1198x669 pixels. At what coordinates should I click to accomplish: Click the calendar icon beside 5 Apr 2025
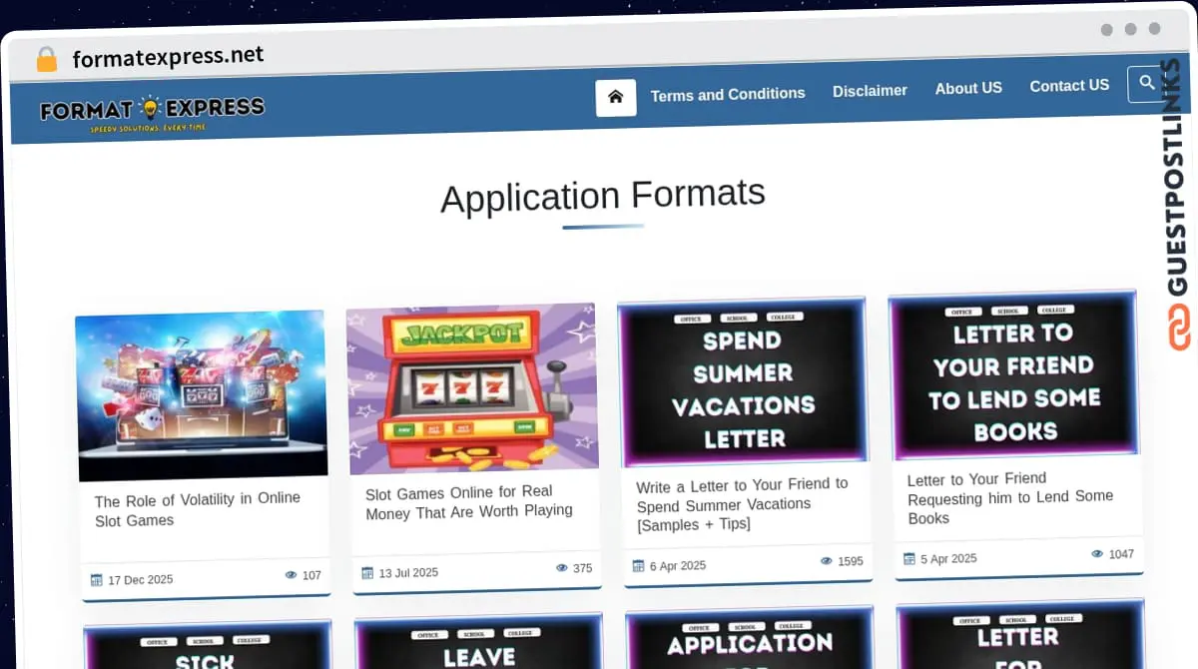911,559
